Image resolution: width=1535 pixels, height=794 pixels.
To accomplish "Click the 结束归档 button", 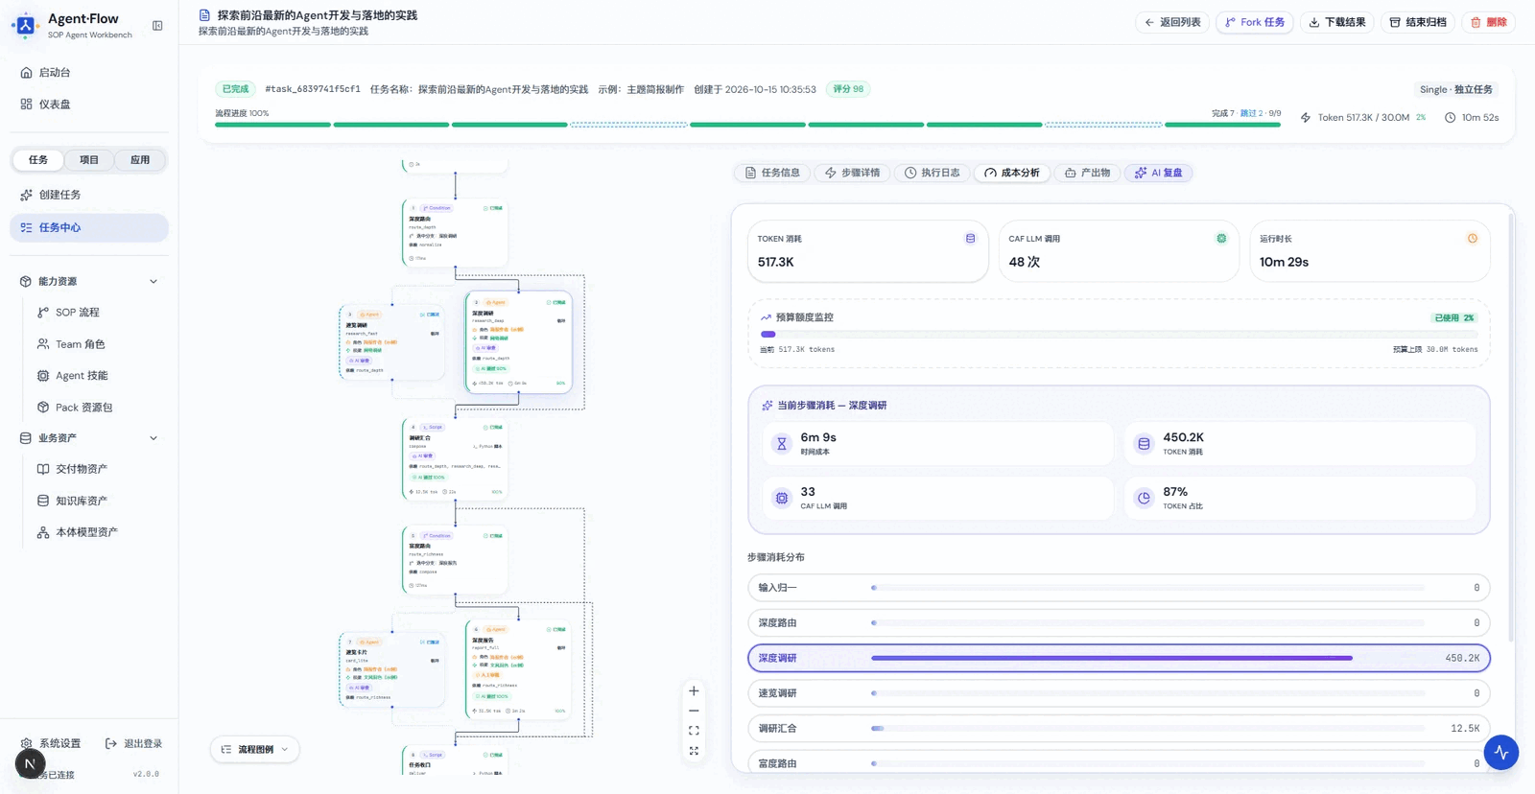I will (1418, 22).
